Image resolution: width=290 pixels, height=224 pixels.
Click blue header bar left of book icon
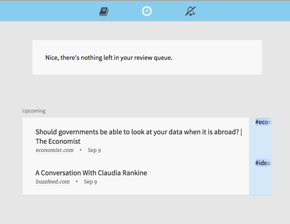(x=46, y=10)
